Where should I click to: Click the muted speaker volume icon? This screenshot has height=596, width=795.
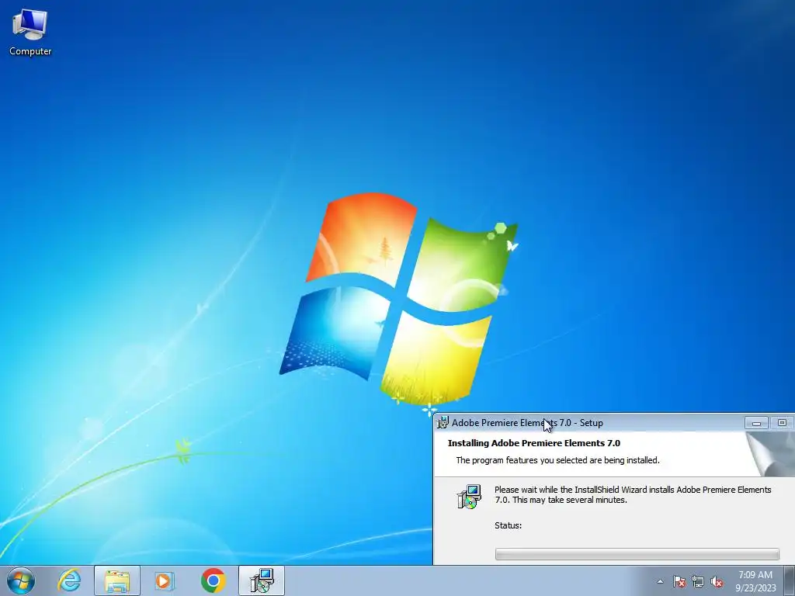click(717, 581)
